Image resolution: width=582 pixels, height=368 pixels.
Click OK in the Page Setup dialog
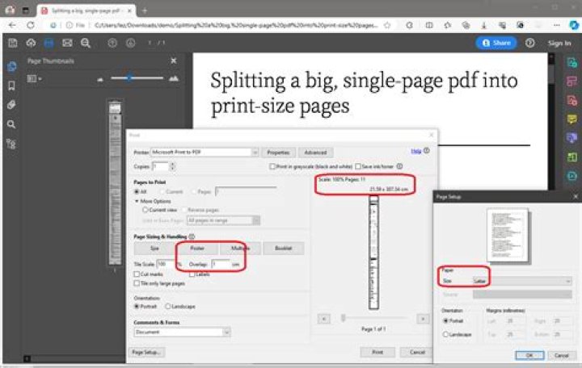pyautogui.click(x=529, y=355)
